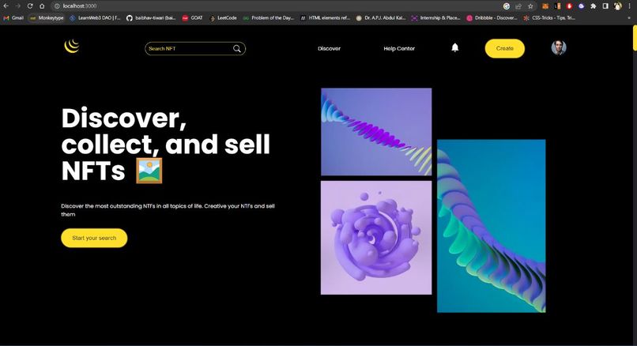Click the yellow crescent site logo

click(72, 47)
